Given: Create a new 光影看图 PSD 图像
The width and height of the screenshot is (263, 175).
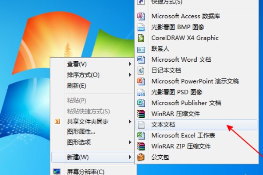Looking at the screenshot, I should 196,92.
